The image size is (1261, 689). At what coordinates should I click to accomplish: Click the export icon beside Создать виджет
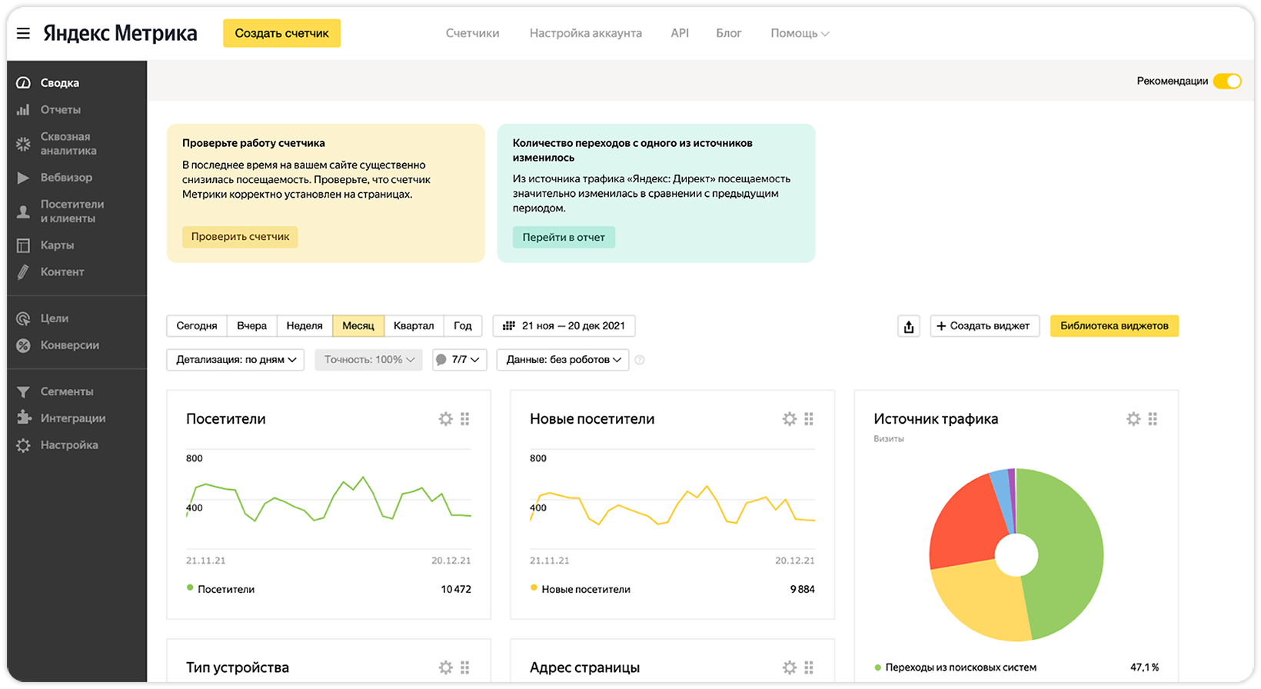[x=908, y=326]
